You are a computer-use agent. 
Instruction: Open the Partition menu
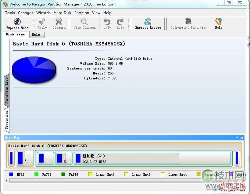82,13
